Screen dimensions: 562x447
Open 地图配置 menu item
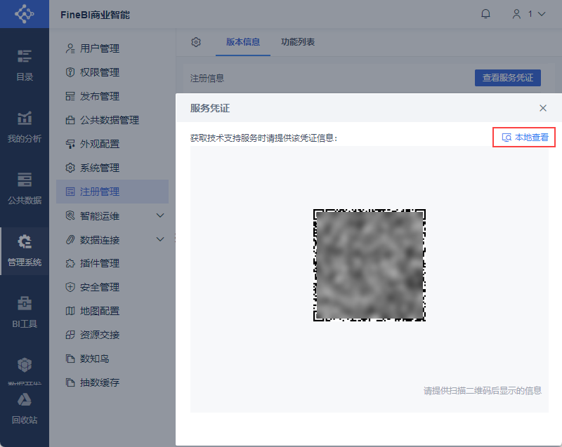click(112, 311)
